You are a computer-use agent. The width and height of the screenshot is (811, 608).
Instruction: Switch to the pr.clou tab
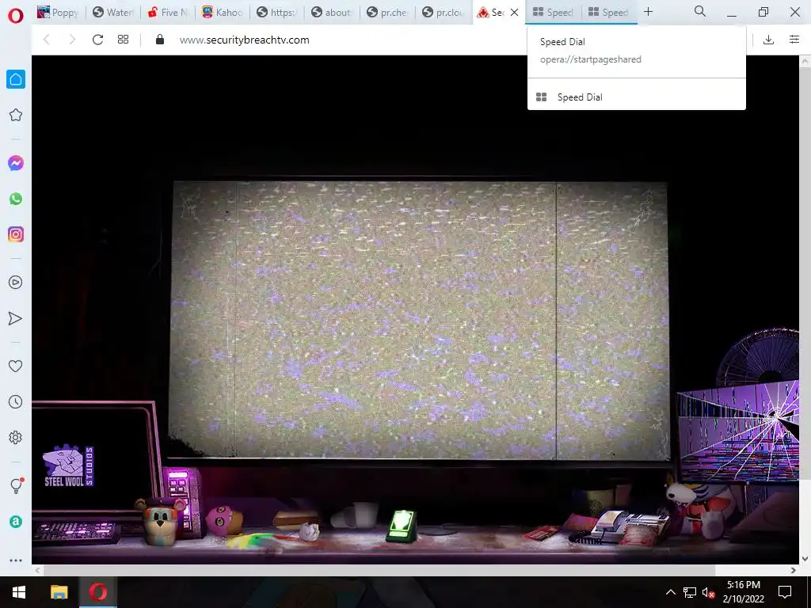coord(442,13)
